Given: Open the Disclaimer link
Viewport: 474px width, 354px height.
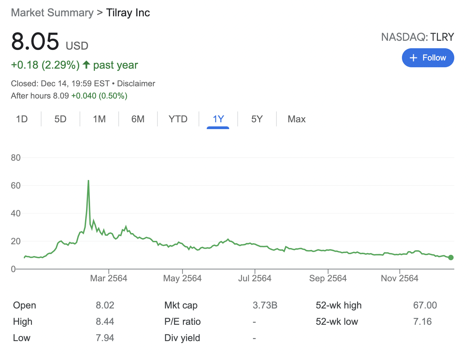Looking at the screenshot, I should tap(136, 84).
